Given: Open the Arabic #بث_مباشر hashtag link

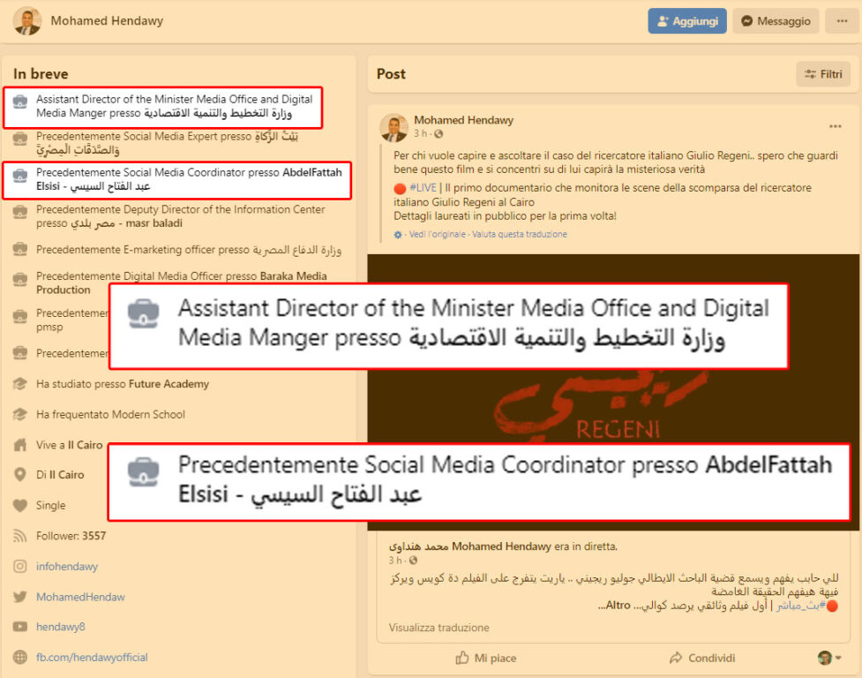Looking at the screenshot, I should (801, 606).
